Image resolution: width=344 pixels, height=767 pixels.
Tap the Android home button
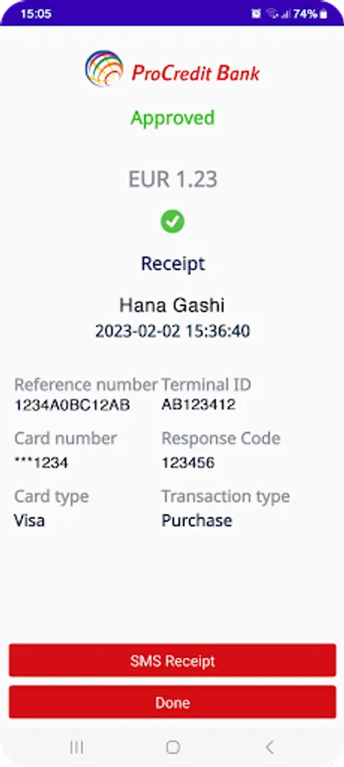[x=173, y=747]
